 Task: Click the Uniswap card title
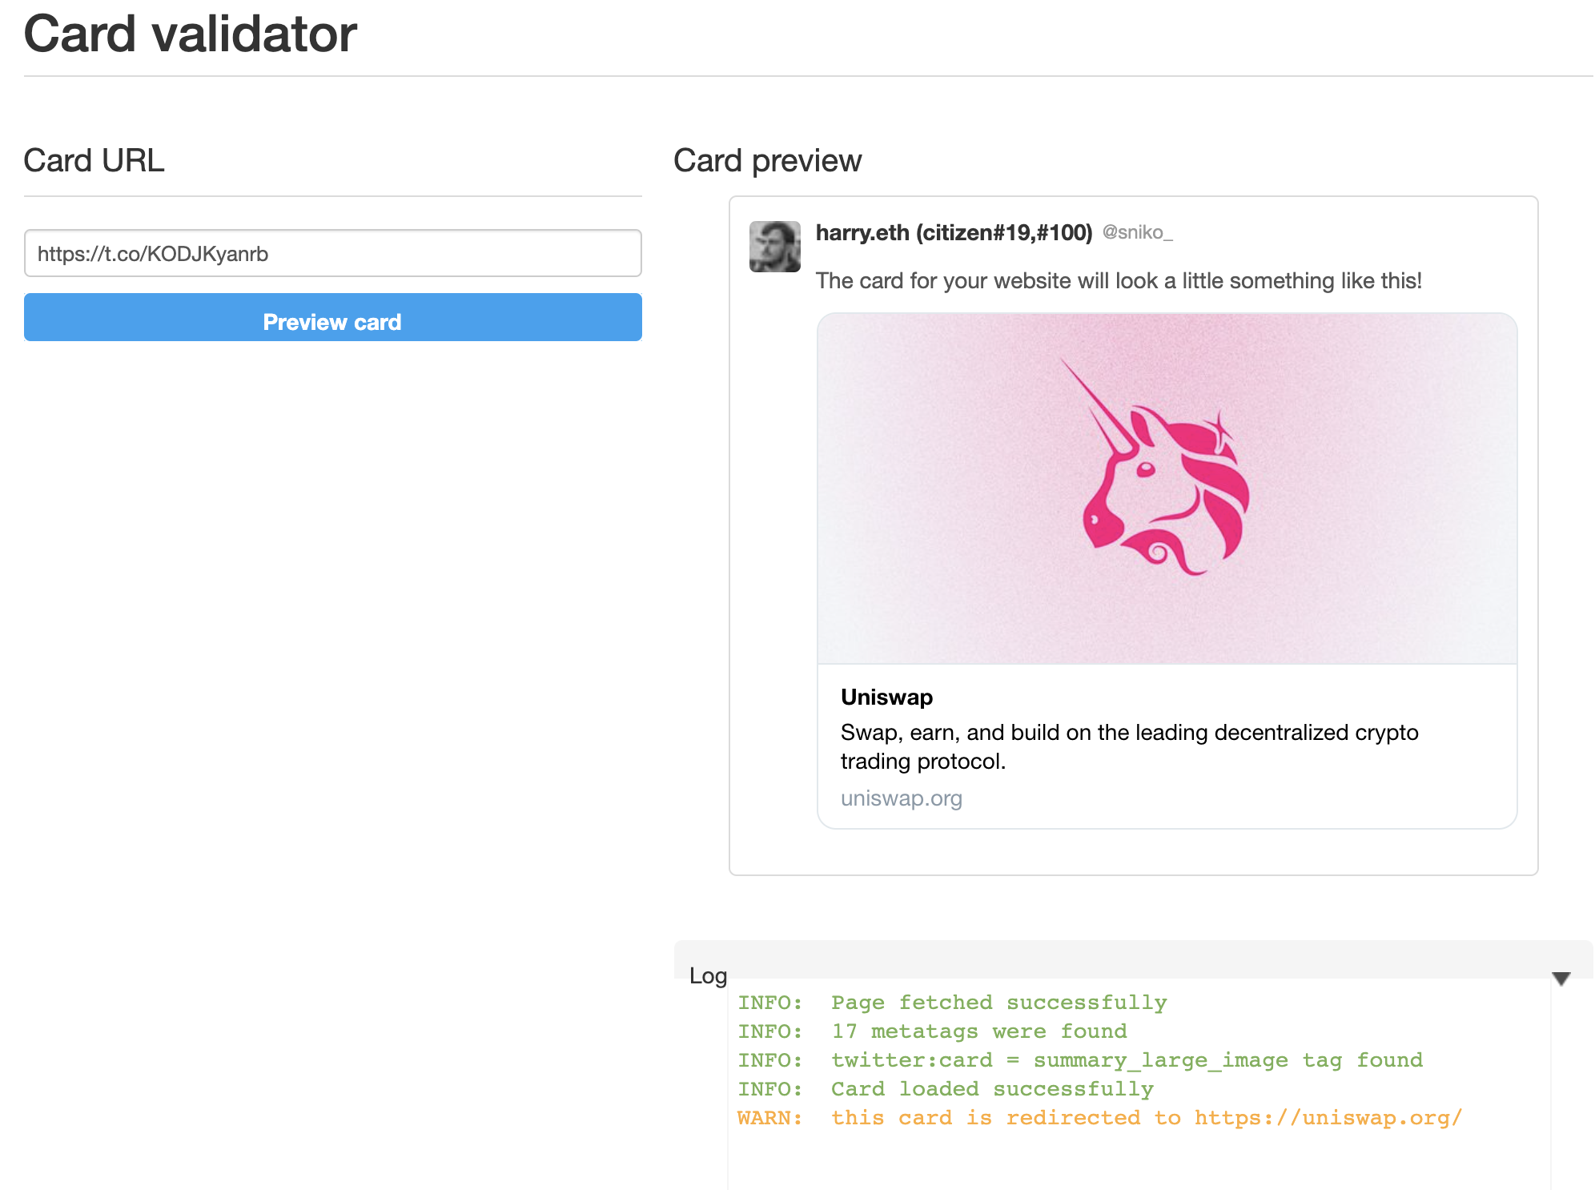886,697
